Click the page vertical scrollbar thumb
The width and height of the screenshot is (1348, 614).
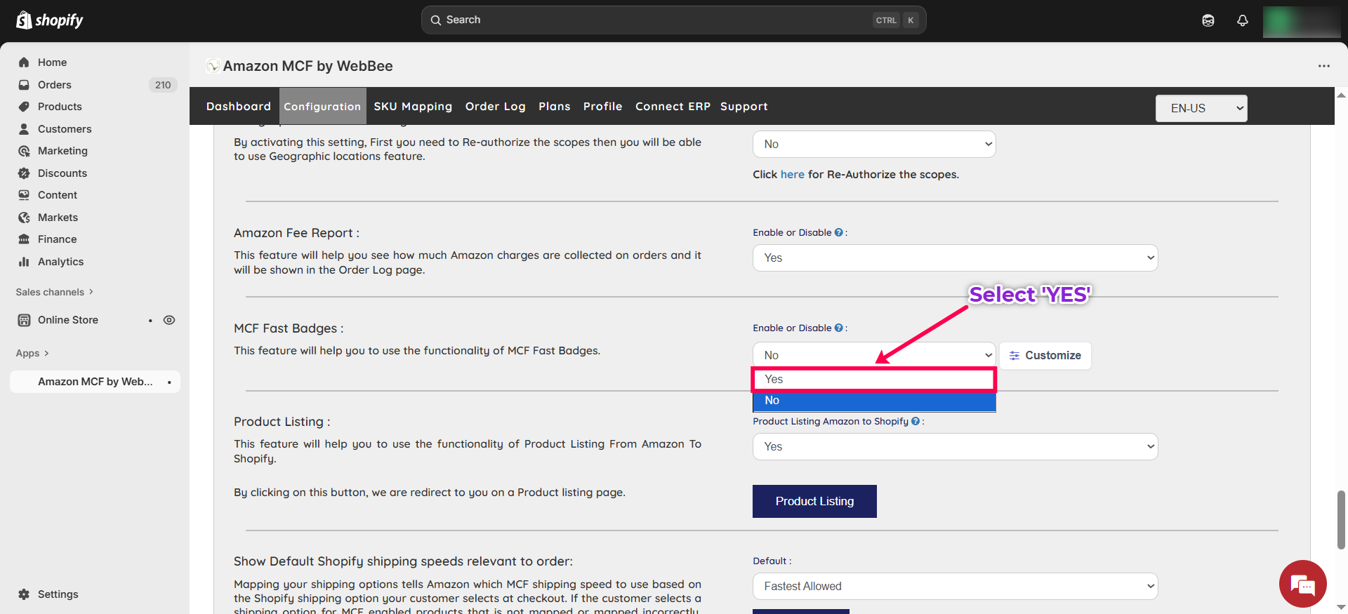click(1341, 519)
